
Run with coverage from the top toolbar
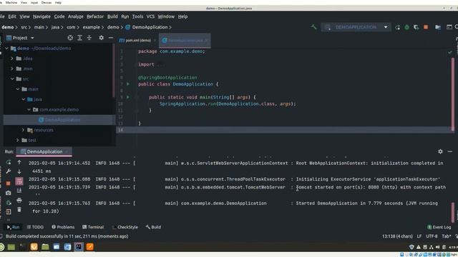click(x=416, y=27)
